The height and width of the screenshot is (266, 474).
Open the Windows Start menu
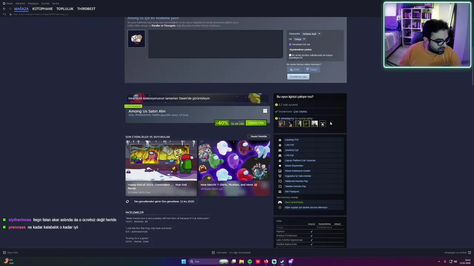(184, 262)
